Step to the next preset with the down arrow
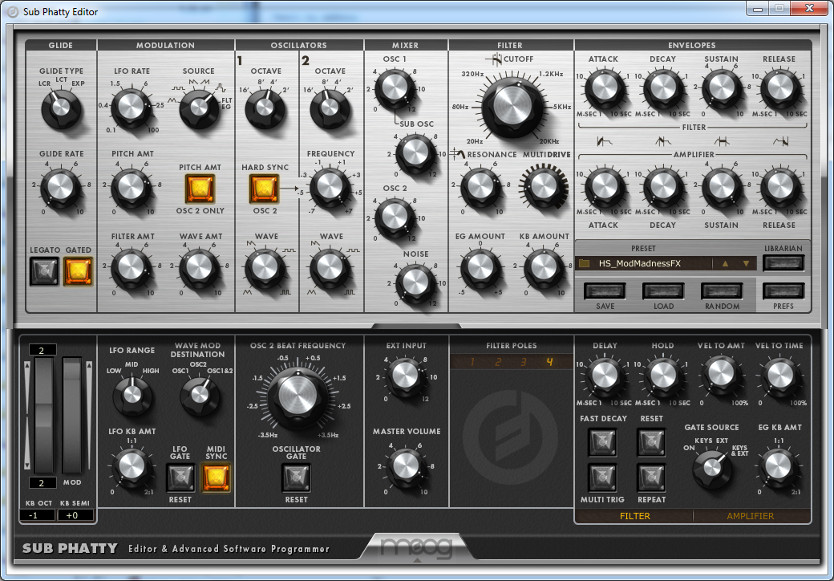 746,263
